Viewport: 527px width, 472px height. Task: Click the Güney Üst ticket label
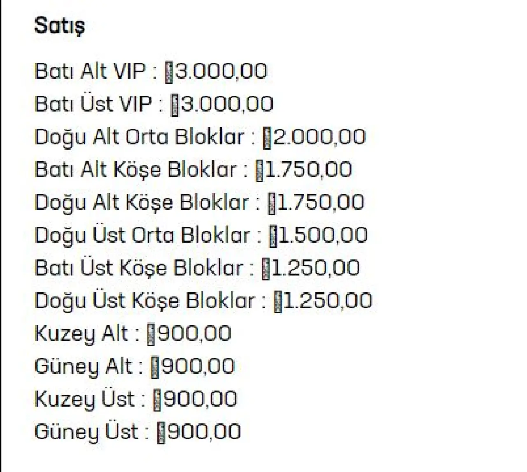pos(86,432)
